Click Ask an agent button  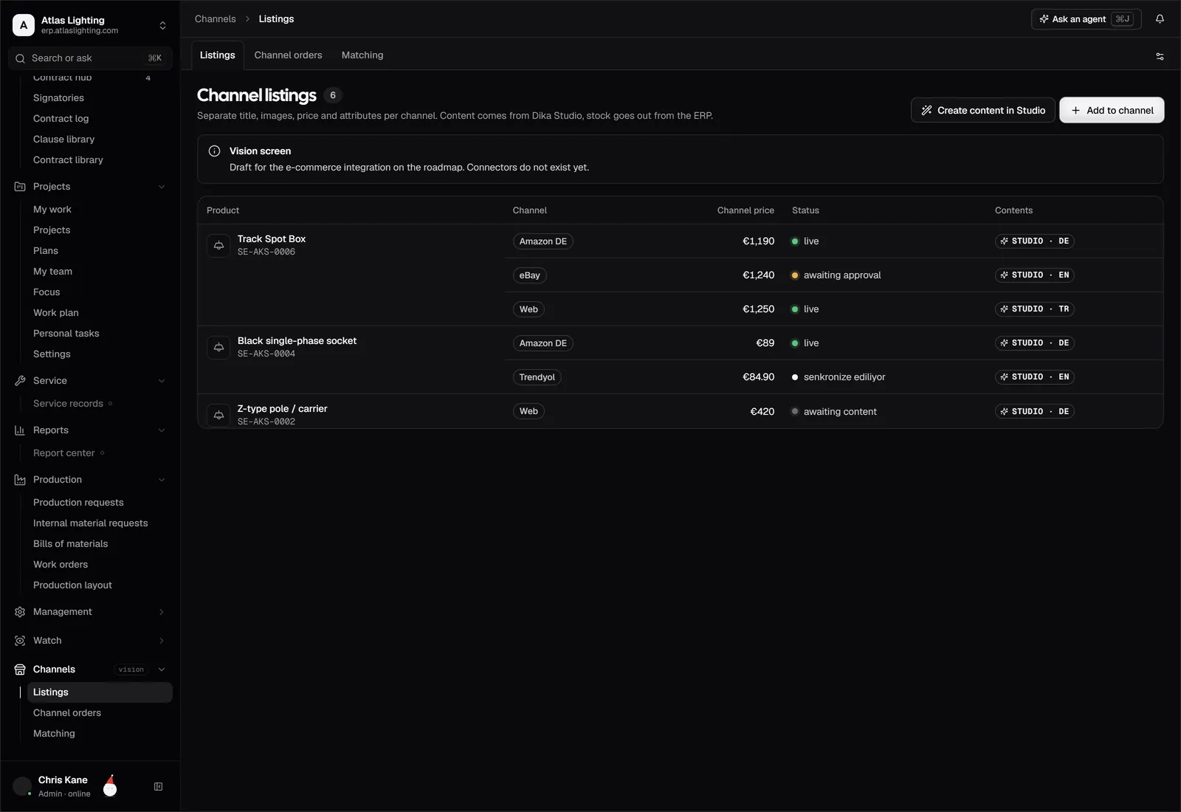1086,19
